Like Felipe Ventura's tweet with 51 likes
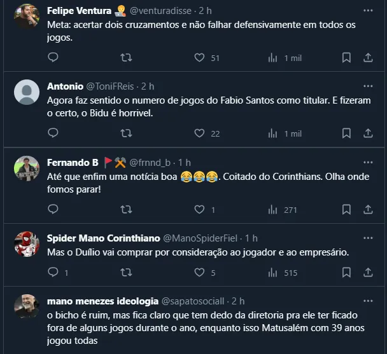 click(x=199, y=57)
